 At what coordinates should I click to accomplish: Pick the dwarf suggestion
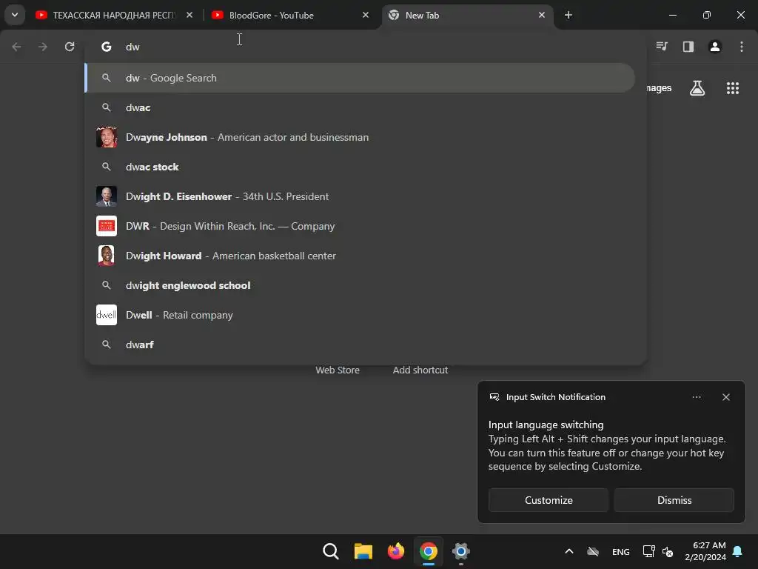click(x=360, y=345)
